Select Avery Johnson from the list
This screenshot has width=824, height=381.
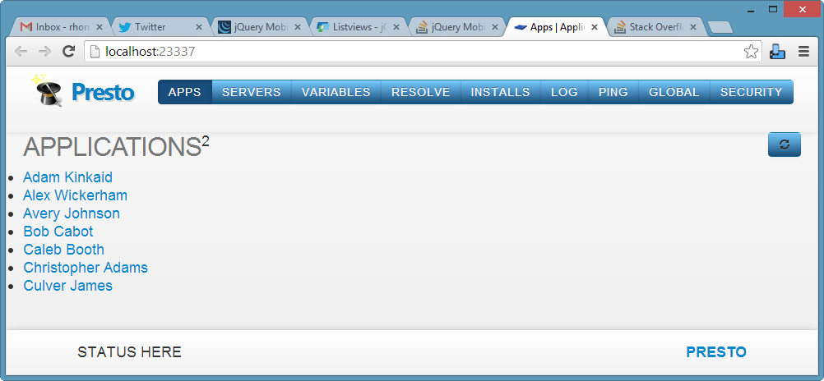(x=72, y=213)
